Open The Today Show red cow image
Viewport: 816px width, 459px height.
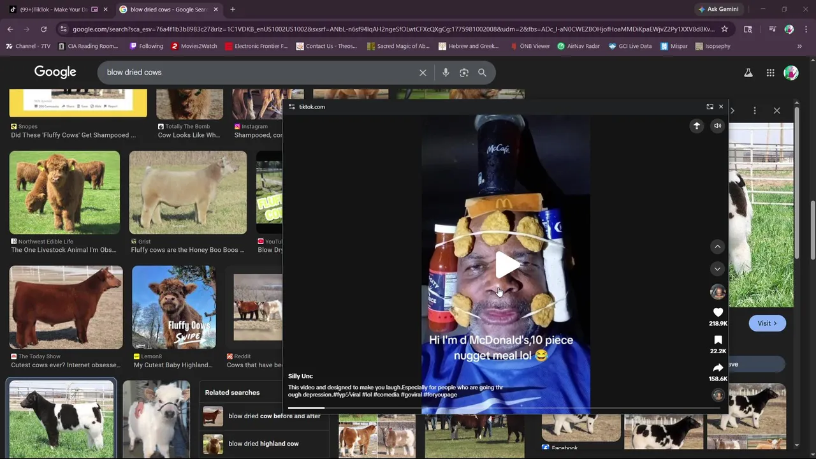(66, 307)
